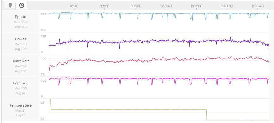Click the 21 temperature axis label
The height and width of the screenshot is (123, 274).
pyautogui.click(x=42, y=103)
